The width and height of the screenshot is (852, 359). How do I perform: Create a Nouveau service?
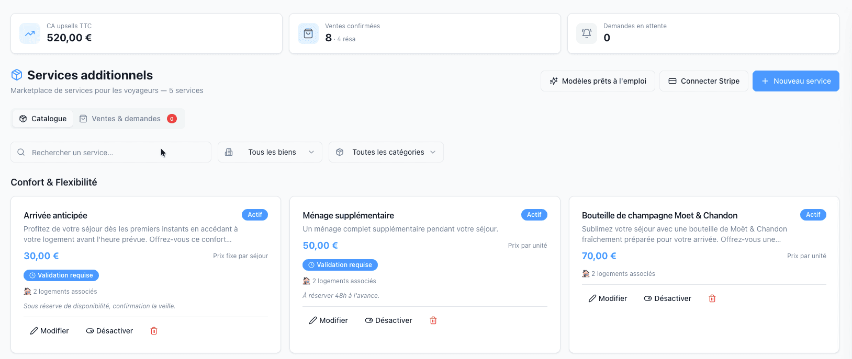pos(796,81)
